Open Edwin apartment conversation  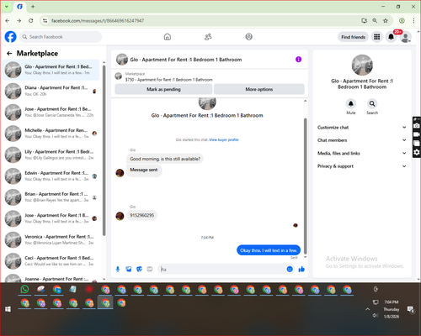tap(51, 176)
